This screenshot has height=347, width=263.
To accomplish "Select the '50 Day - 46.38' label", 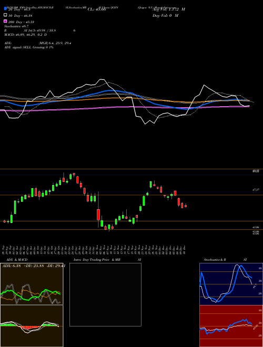I will (x=22, y=16).
